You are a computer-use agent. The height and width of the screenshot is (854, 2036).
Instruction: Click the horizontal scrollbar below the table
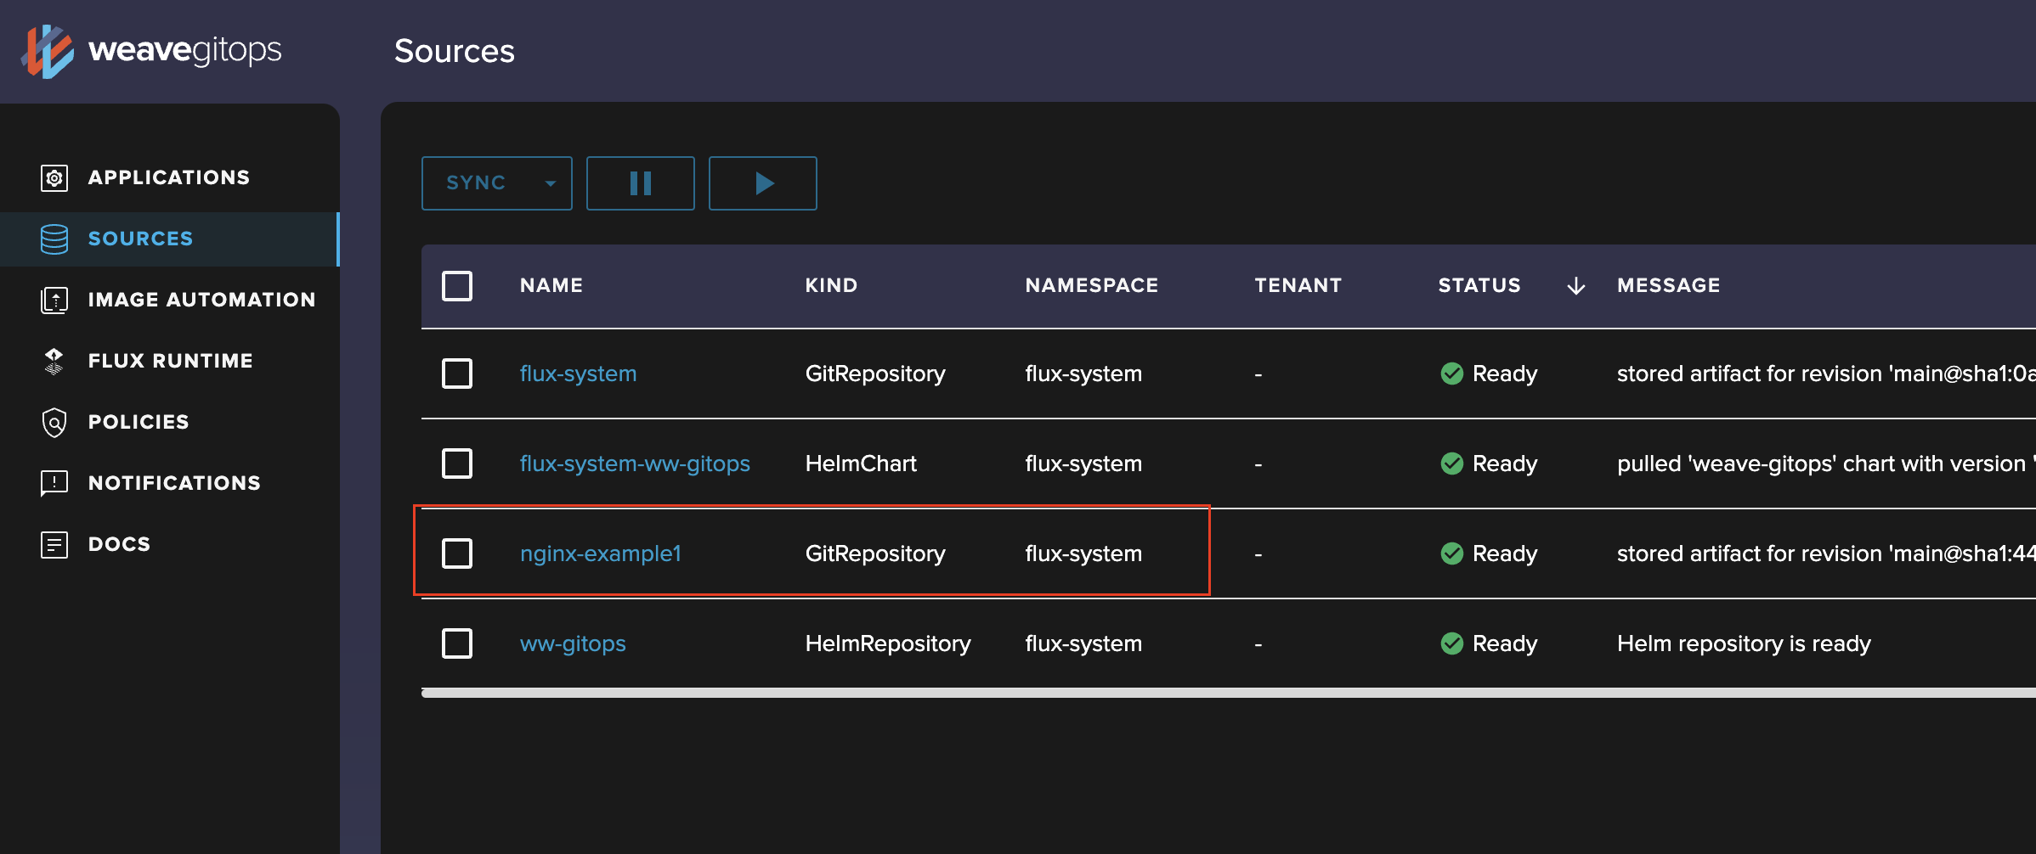coord(1229,693)
